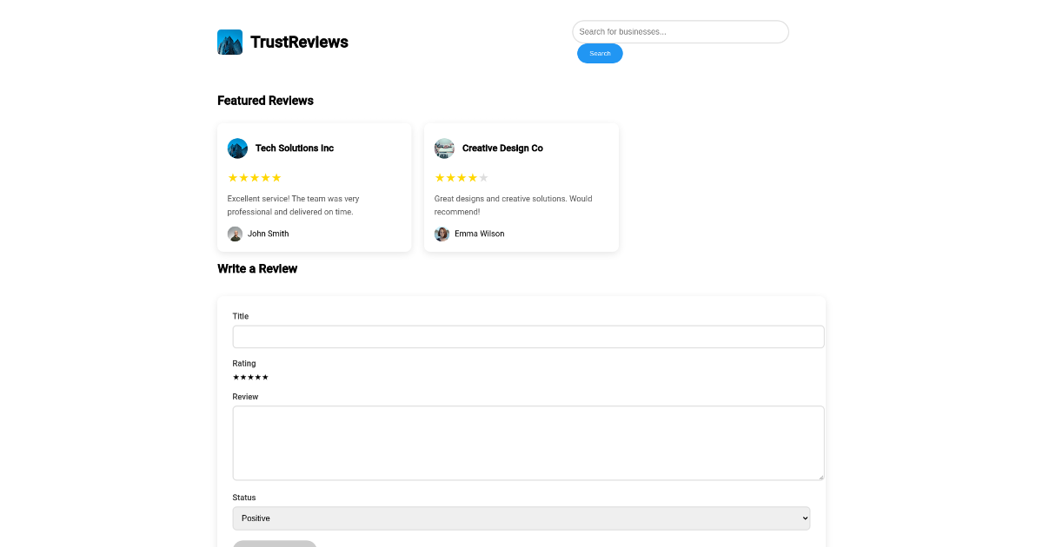The height and width of the screenshot is (547, 1043).
Task: Click the Tech Solutions Inc review card
Action: click(x=314, y=187)
